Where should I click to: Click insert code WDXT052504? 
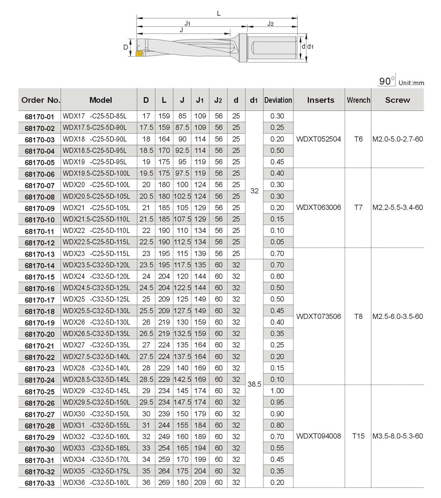[x=319, y=139]
